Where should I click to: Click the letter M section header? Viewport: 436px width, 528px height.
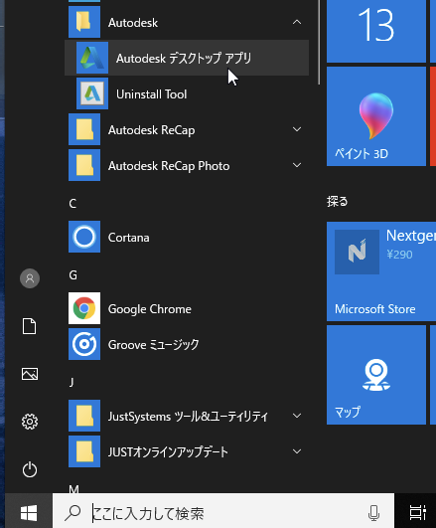74,488
